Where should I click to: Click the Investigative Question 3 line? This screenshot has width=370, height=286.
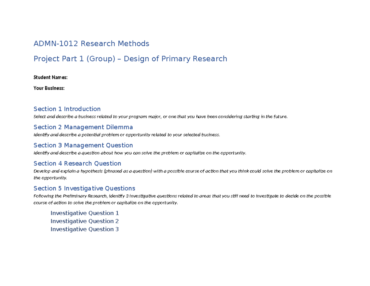click(x=85, y=229)
